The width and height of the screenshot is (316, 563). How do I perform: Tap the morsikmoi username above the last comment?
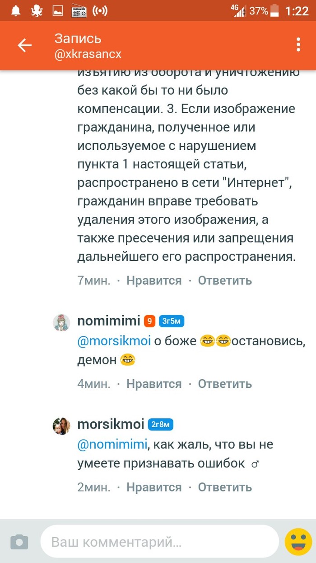[x=111, y=425]
